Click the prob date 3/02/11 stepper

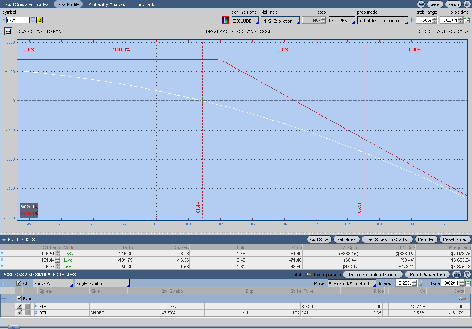[x=461, y=20]
